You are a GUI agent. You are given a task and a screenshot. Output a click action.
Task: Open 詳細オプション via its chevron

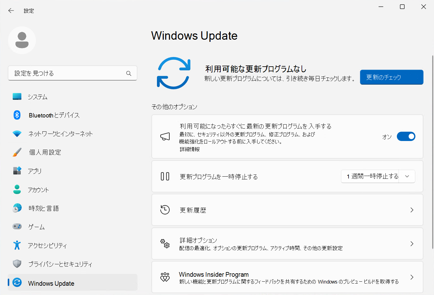[x=412, y=244]
